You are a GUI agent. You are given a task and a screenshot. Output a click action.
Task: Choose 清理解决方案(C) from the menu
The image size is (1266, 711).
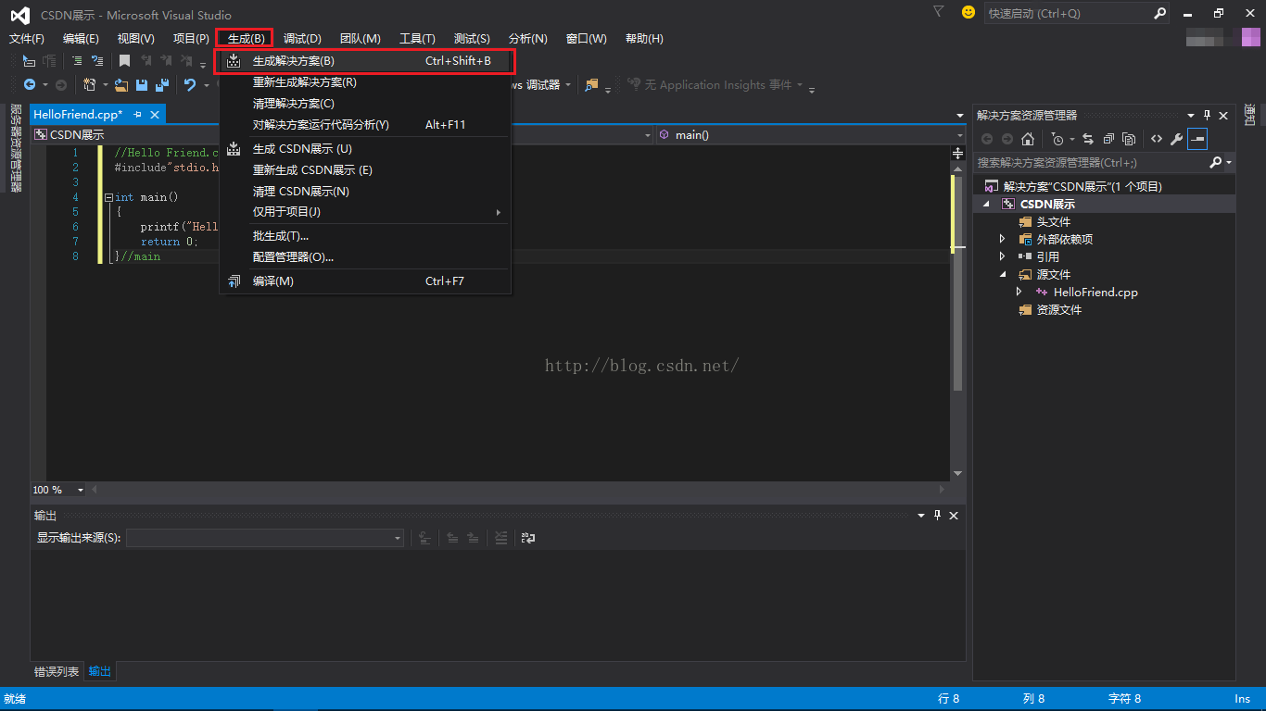364,104
